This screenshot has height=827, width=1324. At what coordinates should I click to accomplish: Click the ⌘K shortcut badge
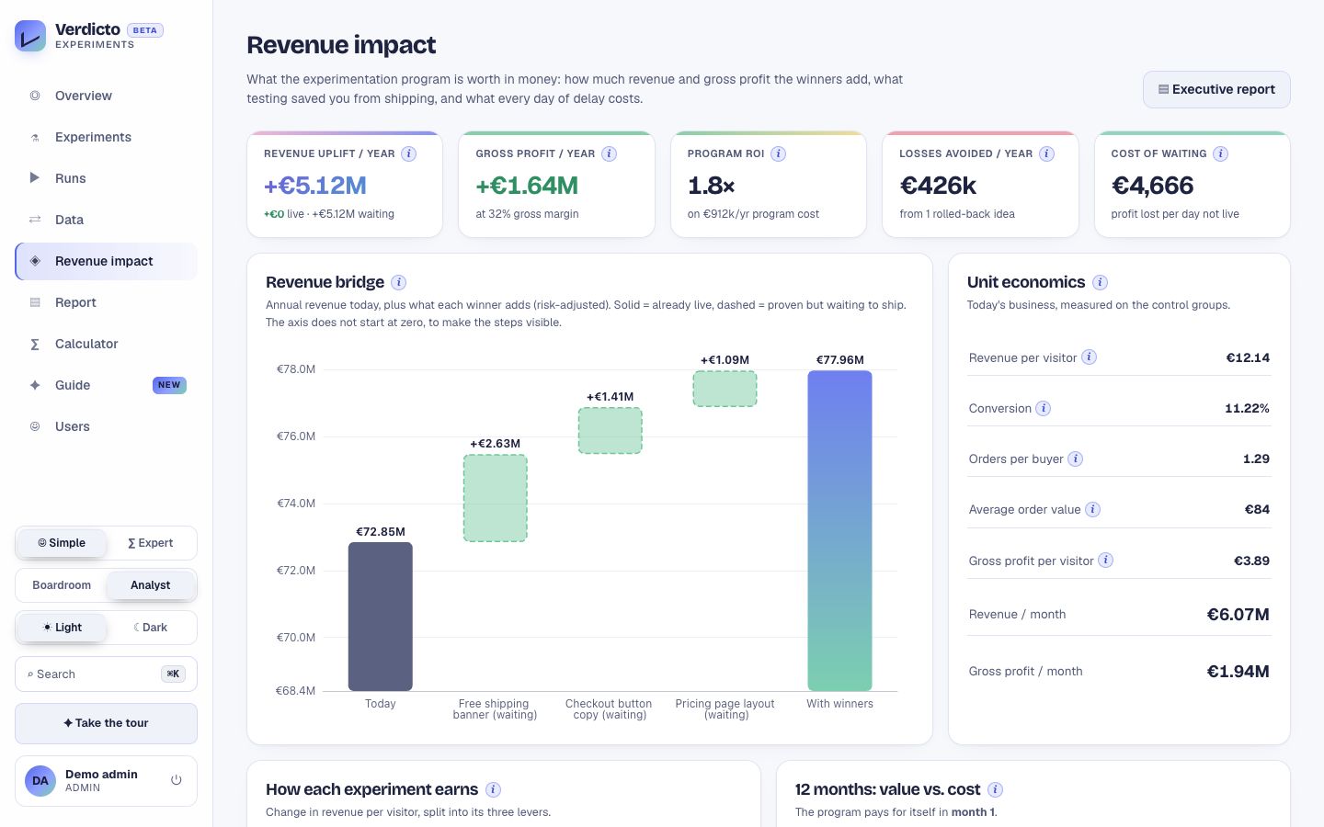(173, 674)
